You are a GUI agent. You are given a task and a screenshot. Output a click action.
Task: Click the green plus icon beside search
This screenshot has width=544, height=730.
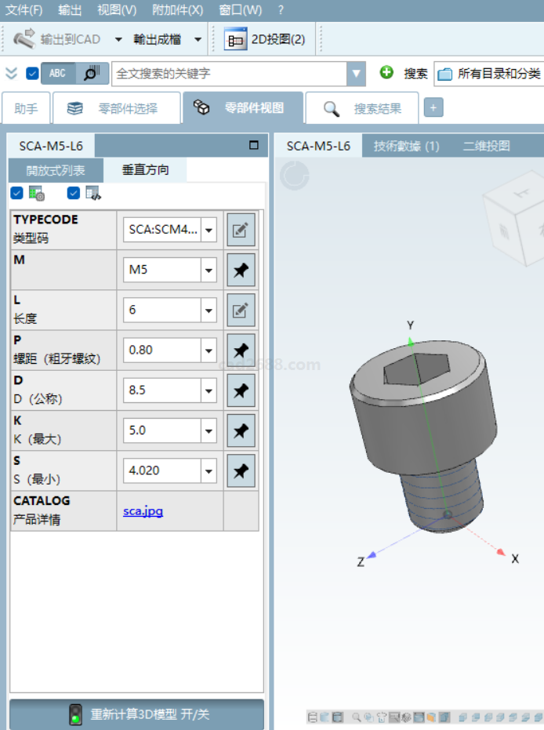click(386, 73)
